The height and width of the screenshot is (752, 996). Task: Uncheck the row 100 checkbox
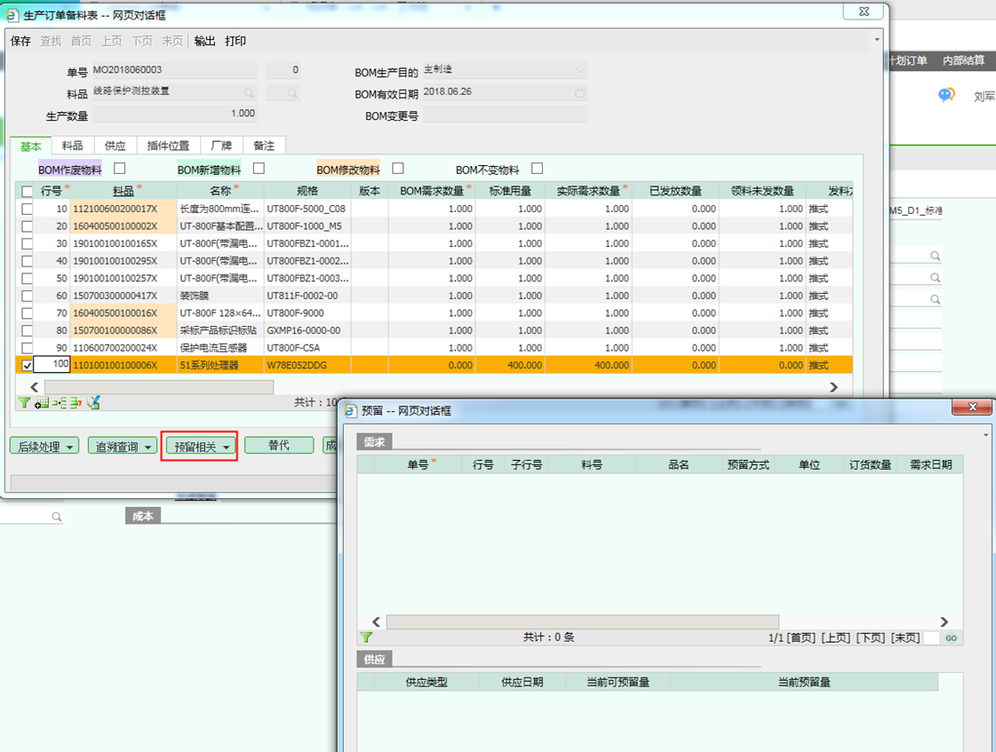tap(28, 365)
